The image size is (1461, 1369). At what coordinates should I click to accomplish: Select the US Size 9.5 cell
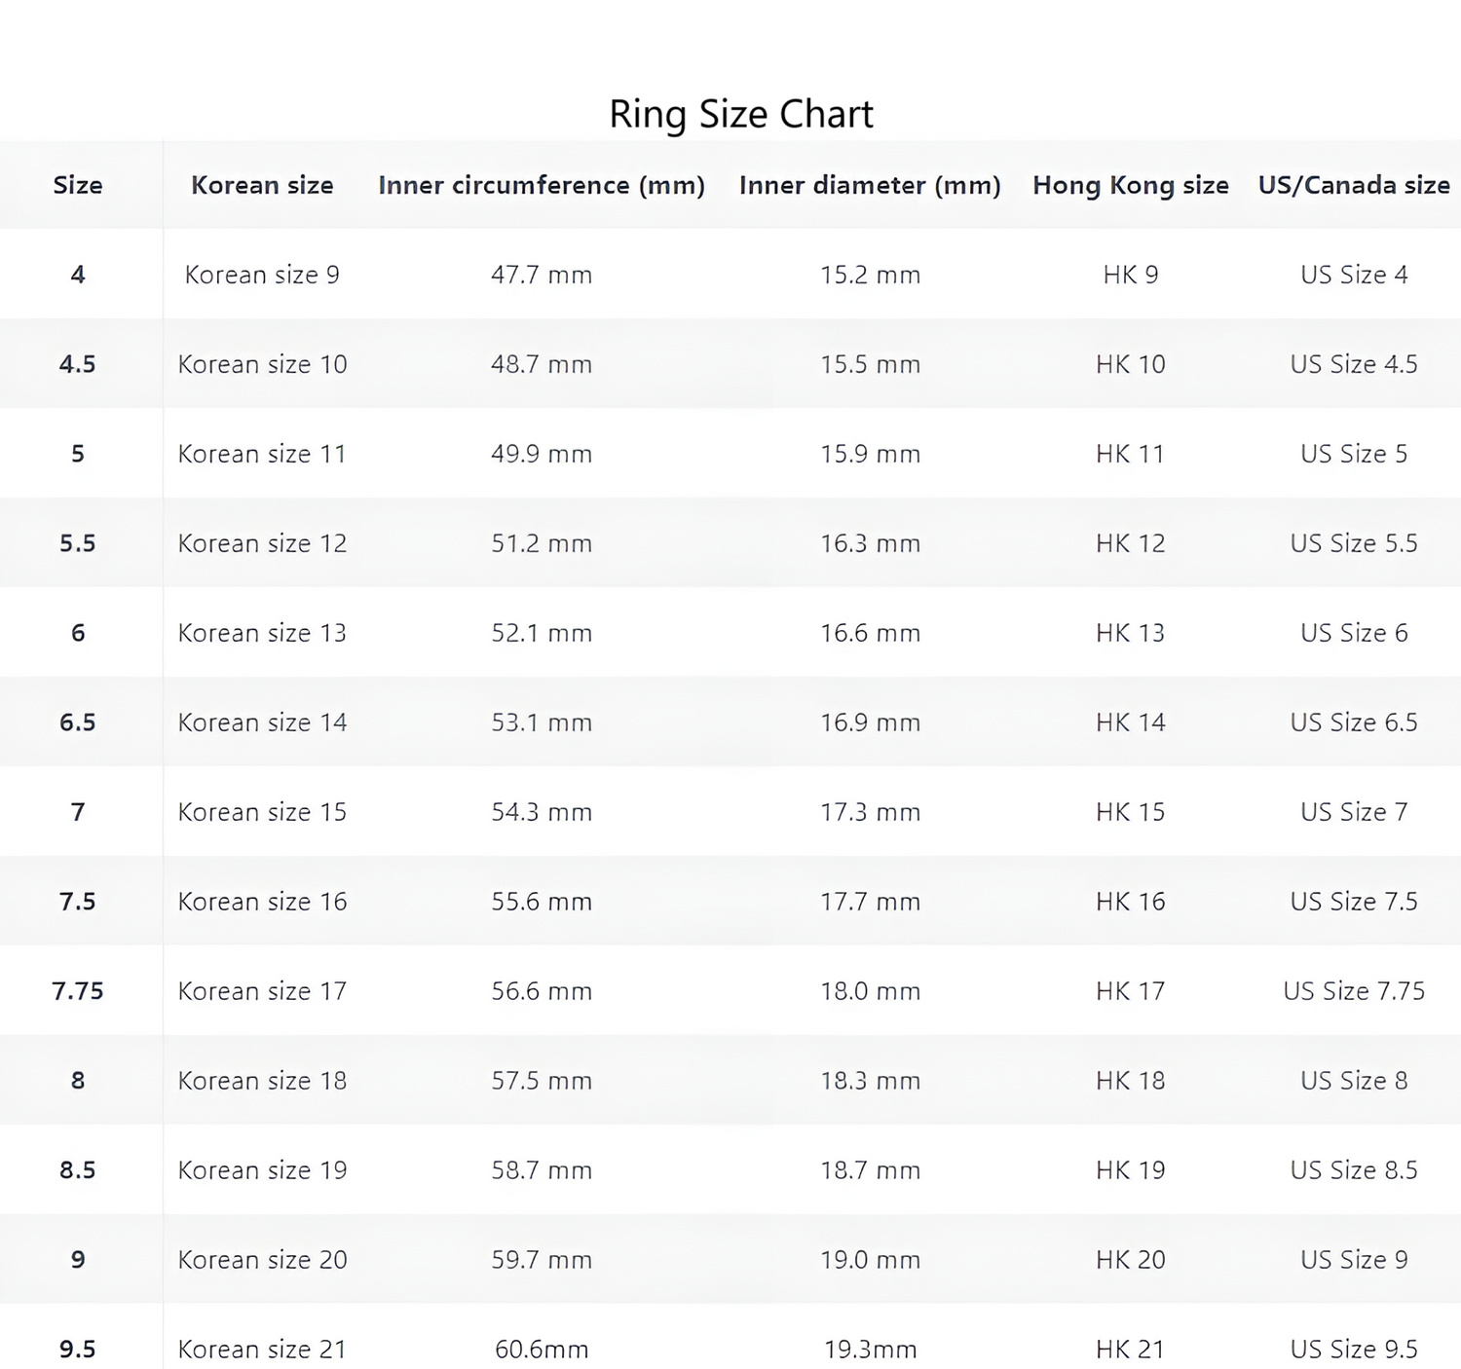point(1354,1350)
